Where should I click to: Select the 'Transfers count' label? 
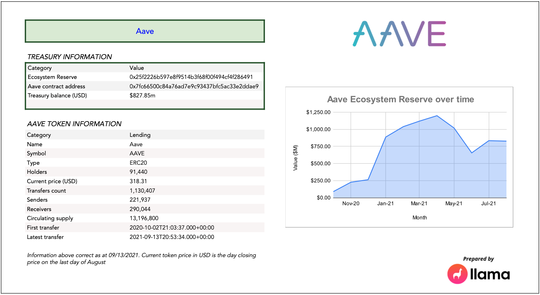coord(46,191)
